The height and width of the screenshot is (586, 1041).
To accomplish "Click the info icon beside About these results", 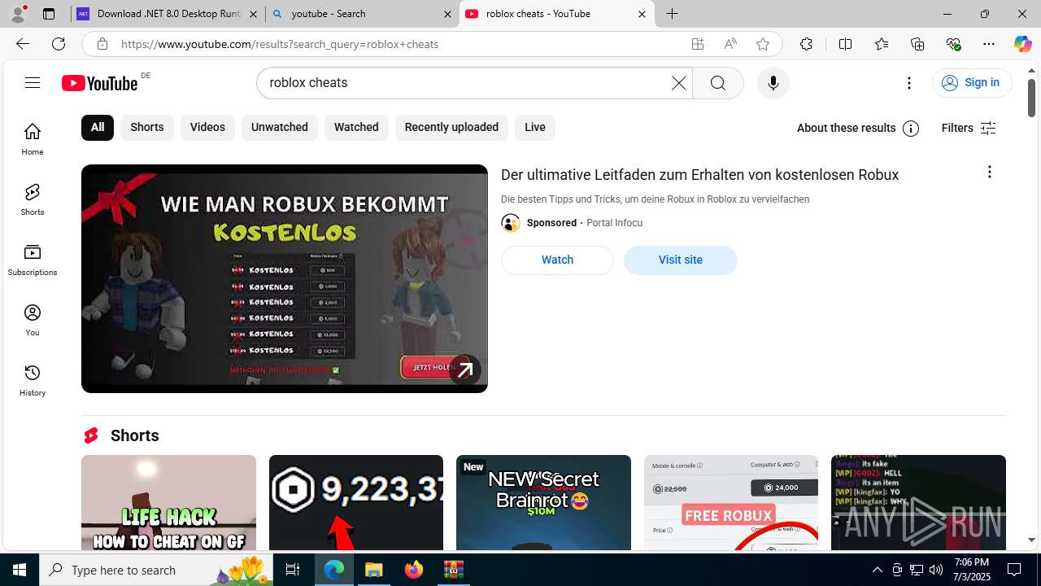I will 911,129.
